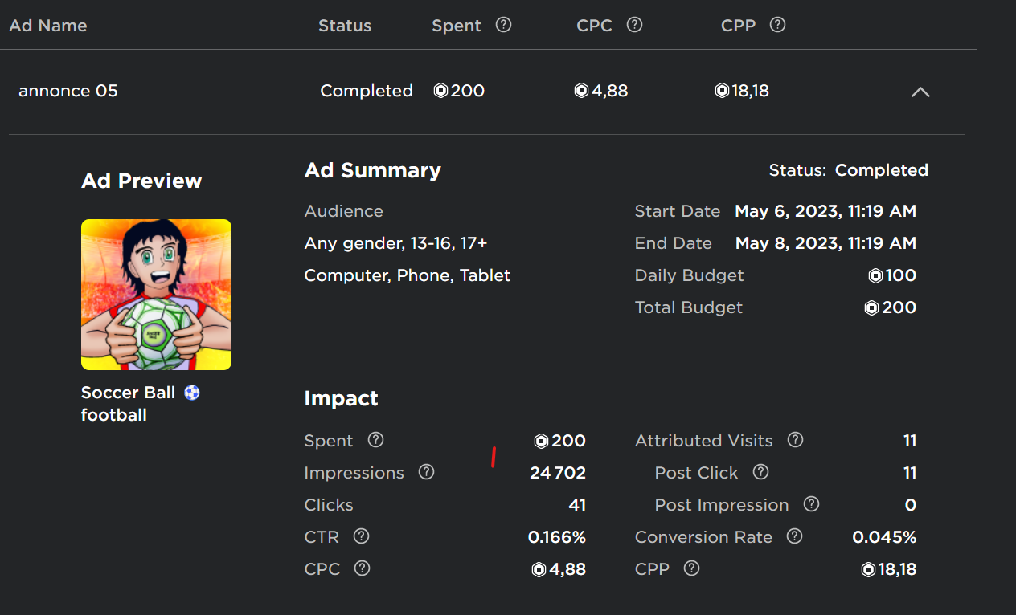
Task: Click the question mark beside Post Click
Action: tap(760, 472)
